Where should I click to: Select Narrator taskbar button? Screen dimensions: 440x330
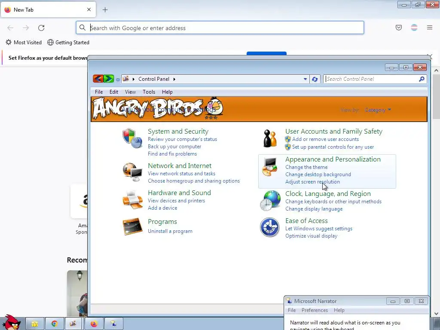[113, 324]
